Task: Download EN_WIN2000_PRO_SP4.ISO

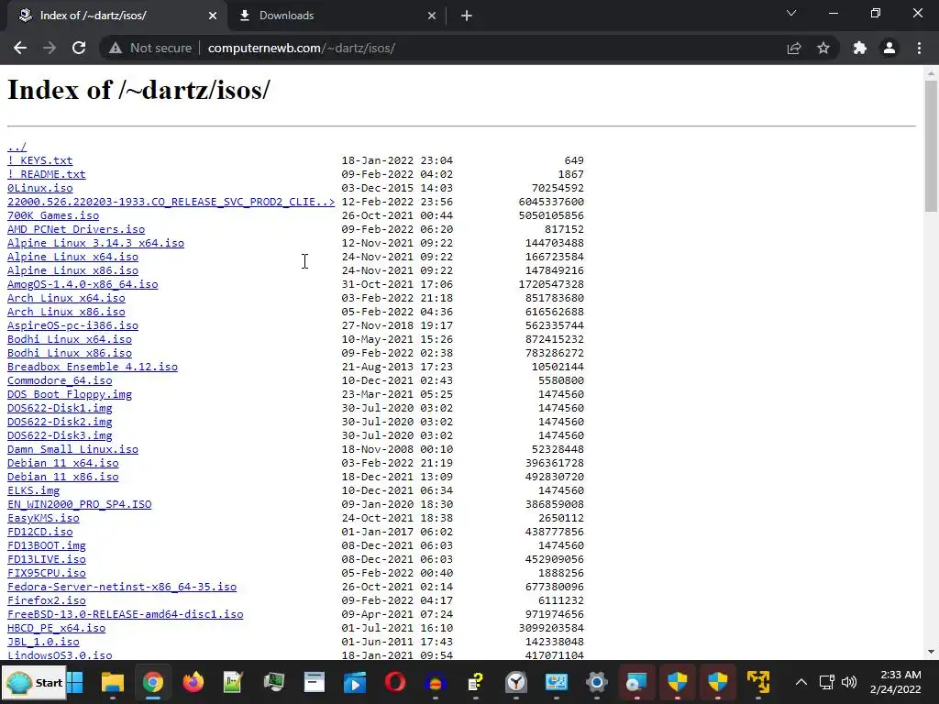Action: pos(80,505)
